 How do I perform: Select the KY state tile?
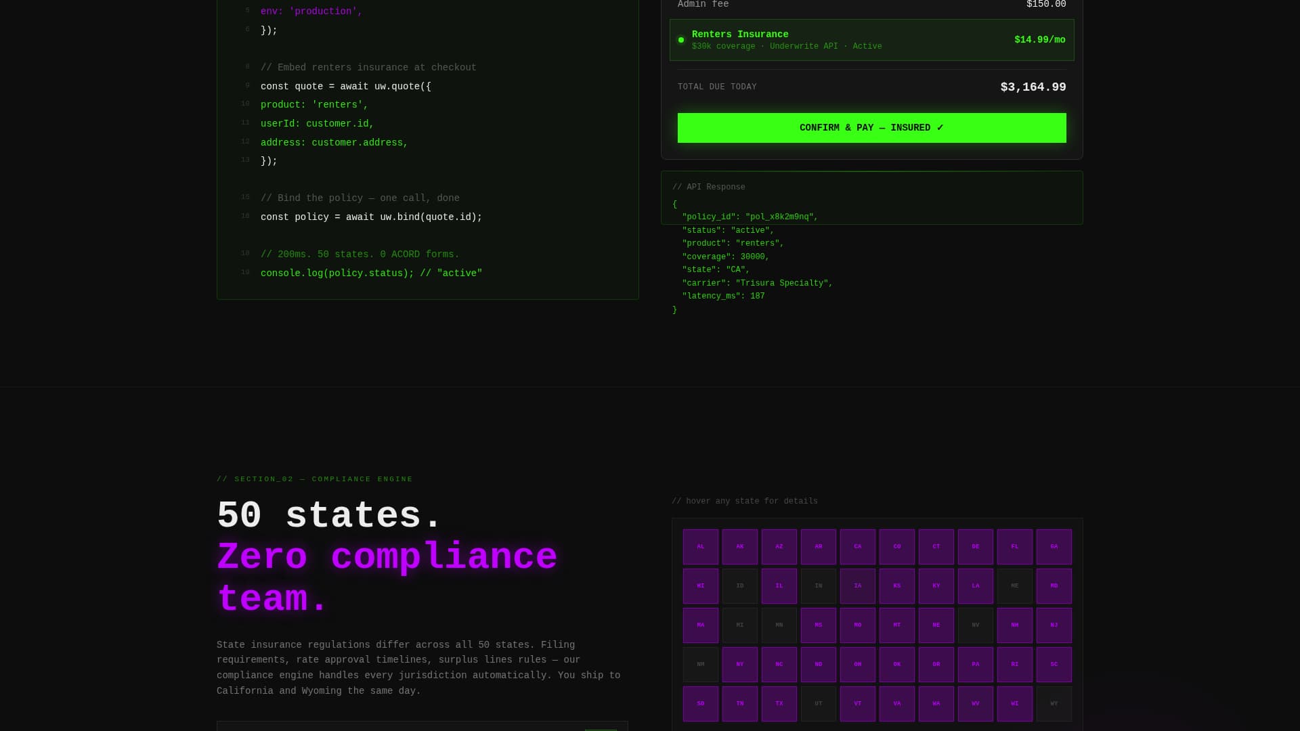pos(936,586)
